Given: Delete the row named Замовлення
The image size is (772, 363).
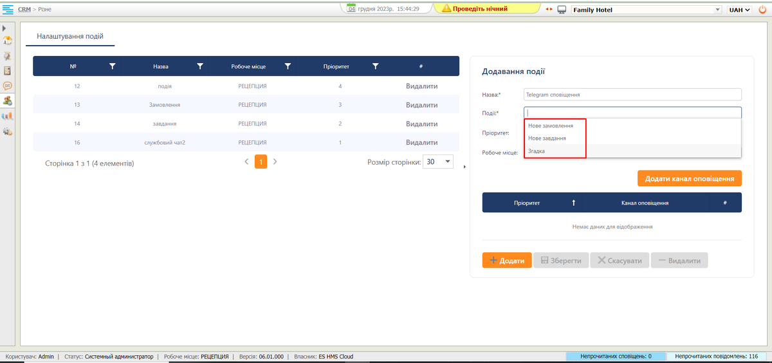Looking at the screenshot, I should point(421,105).
